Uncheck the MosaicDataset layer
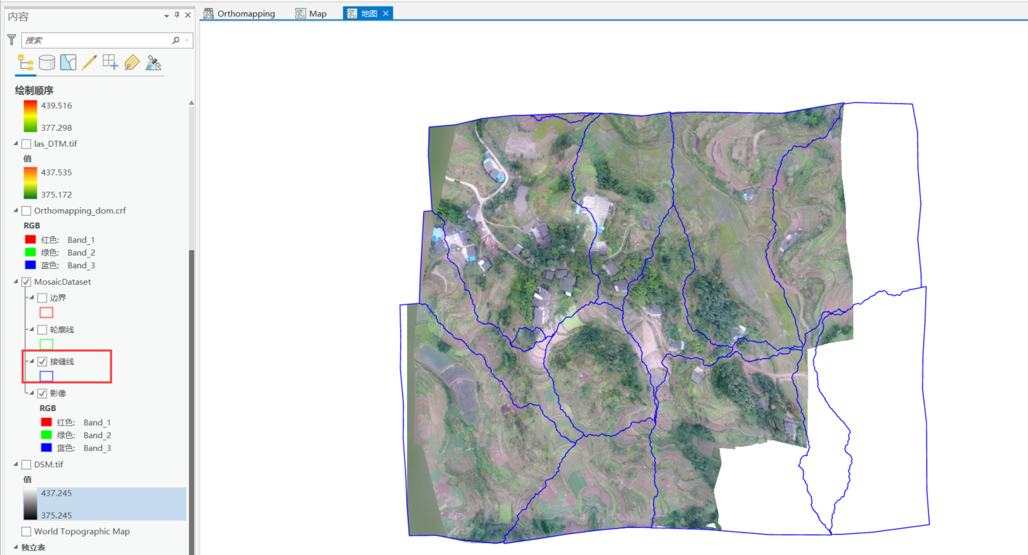Screen dimensions: 1028x555 [x=27, y=281]
